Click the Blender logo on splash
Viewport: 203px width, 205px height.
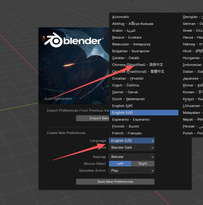tap(74, 40)
